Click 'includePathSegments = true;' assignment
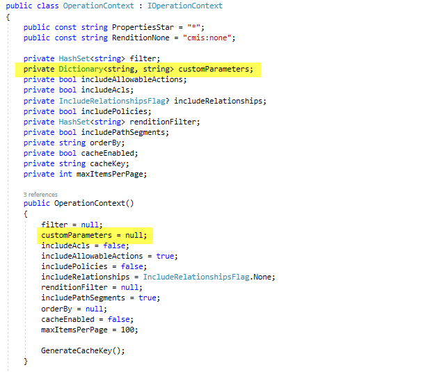Viewport: 421px width, 372px height. (100, 298)
